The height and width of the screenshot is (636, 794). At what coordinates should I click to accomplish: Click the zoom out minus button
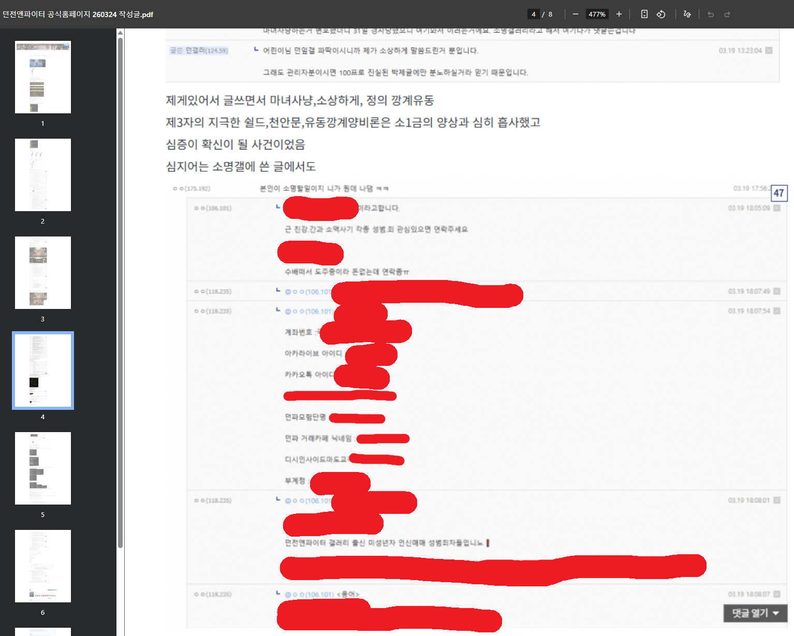tap(575, 14)
